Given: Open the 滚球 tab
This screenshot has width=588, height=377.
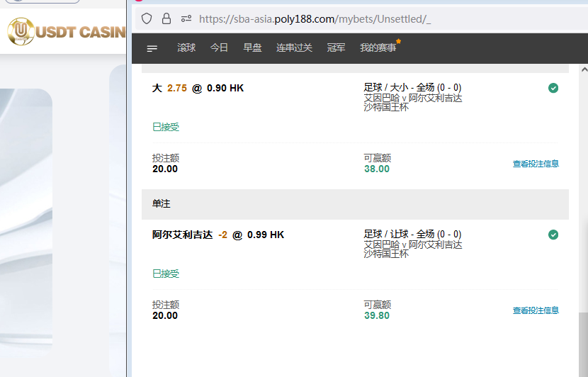Looking at the screenshot, I should pyautogui.click(x=186, y=48).
